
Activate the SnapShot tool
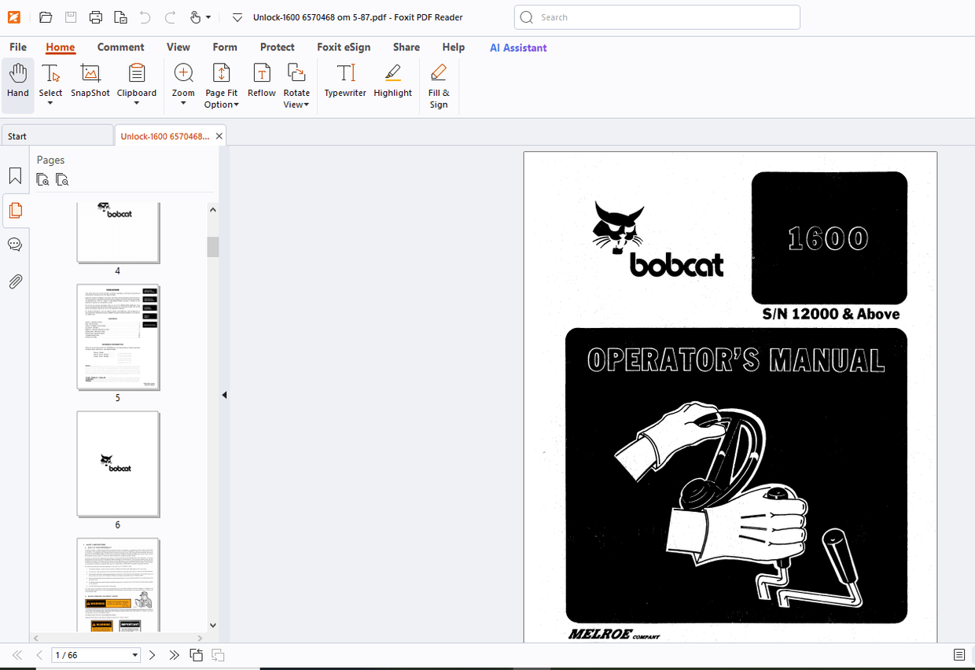tap(90, 83)
